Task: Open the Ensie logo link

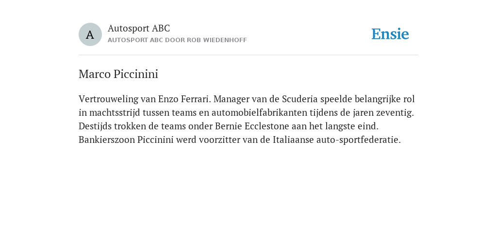Action: pyautogui.click(x=390, y=34)
